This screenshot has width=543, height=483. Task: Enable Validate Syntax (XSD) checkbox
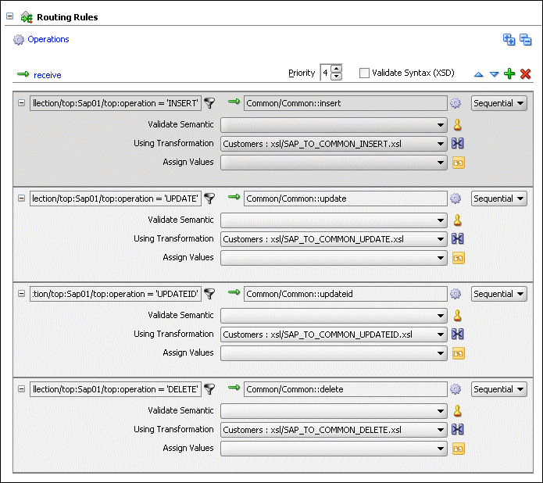click(x=364, y=73)
